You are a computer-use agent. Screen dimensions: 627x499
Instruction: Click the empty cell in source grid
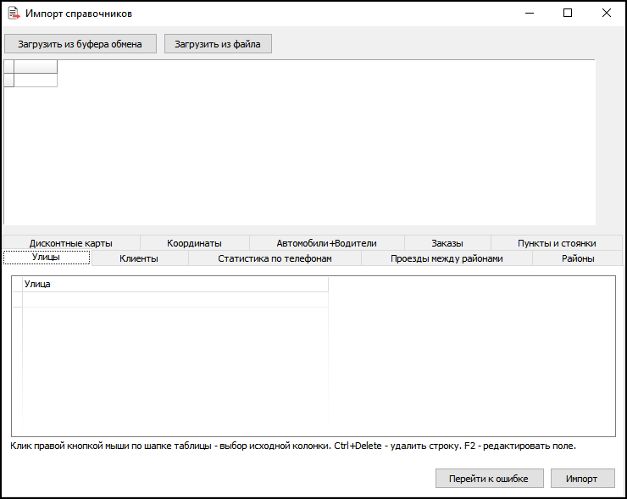point(36,80)
